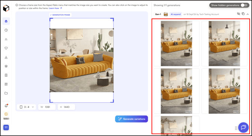Click the GENERATION FRAME label

click(60, 15)
